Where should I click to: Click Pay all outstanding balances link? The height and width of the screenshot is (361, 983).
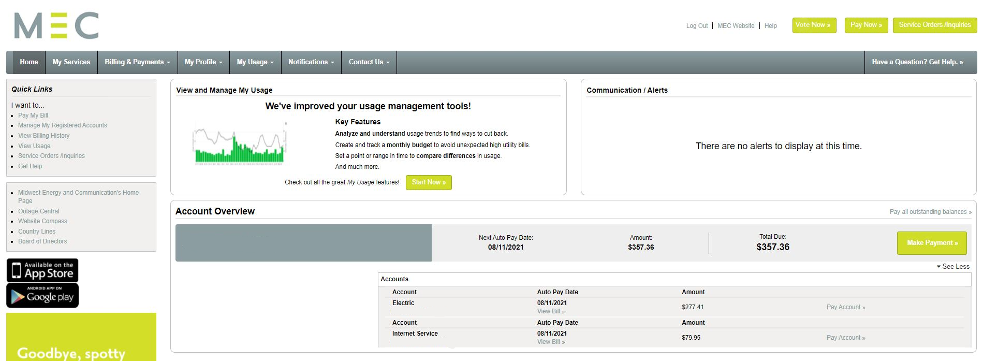pyautogui.click(x=930, y=212)
